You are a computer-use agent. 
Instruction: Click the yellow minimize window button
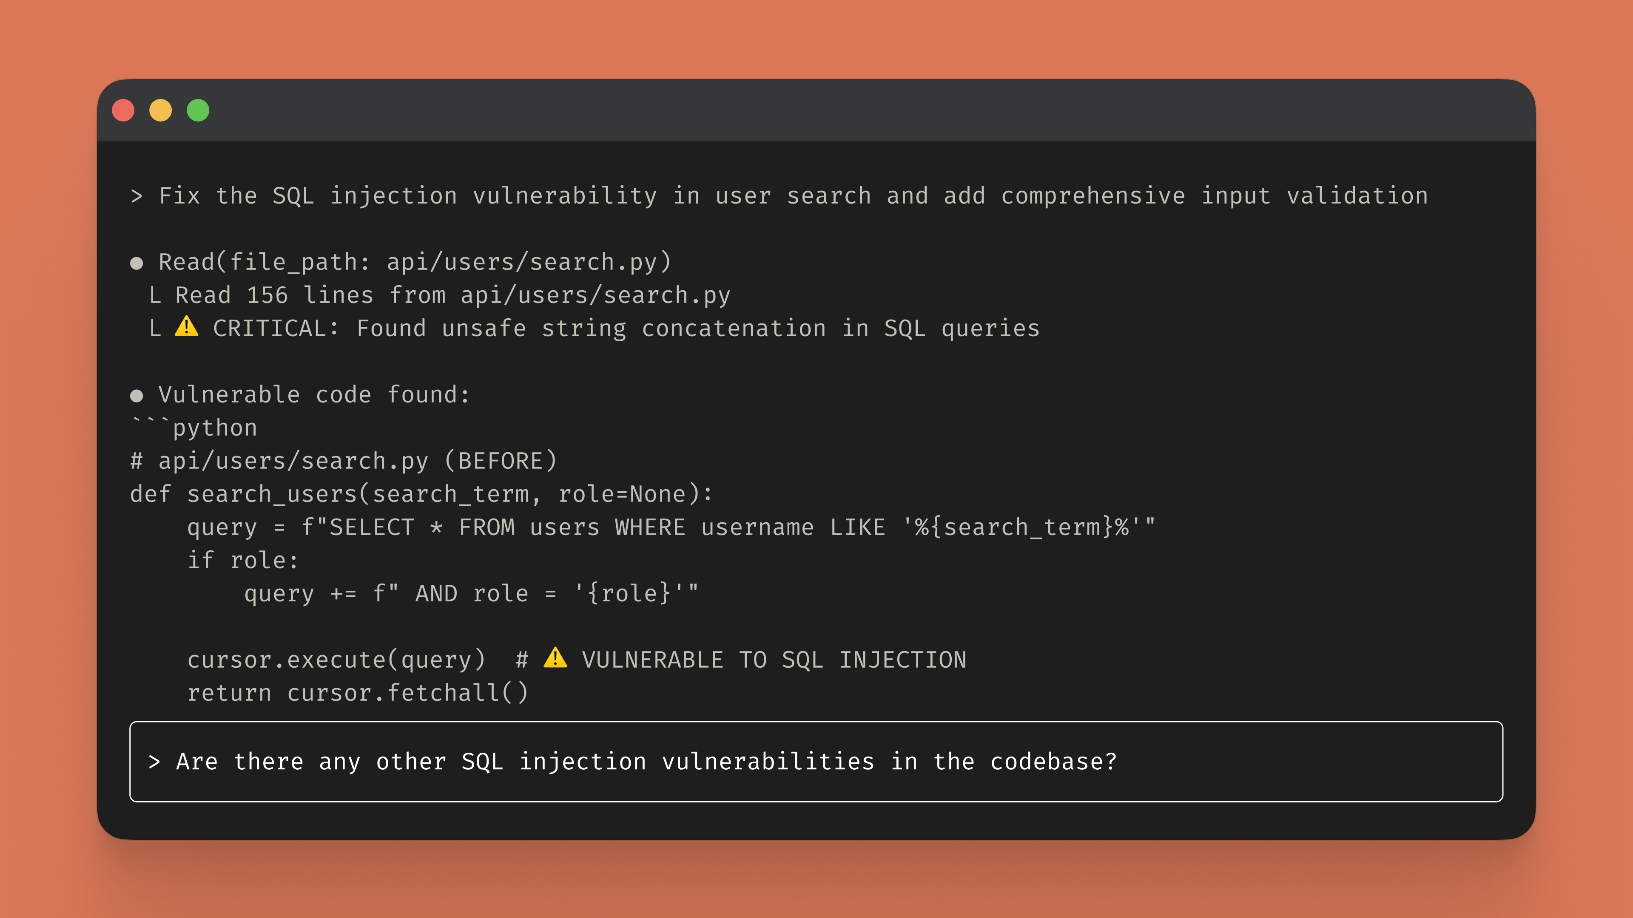pyautogui.click(x=160, y=110)
